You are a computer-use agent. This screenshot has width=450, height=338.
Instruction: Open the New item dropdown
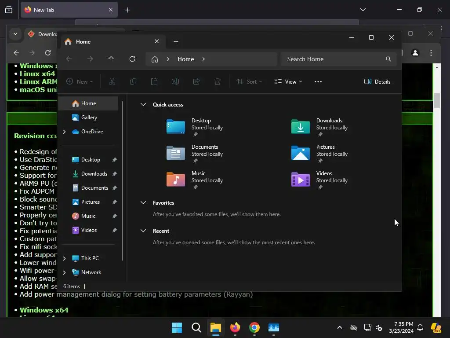pos(80,81)
